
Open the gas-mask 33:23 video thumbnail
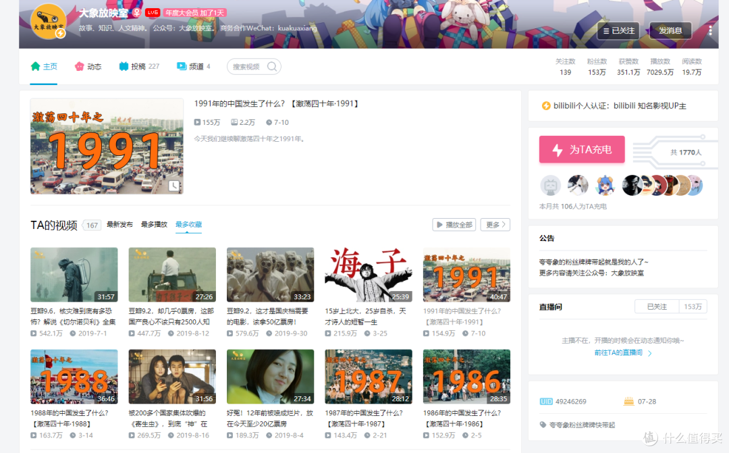pyautogui.click(x=270, y=274)
